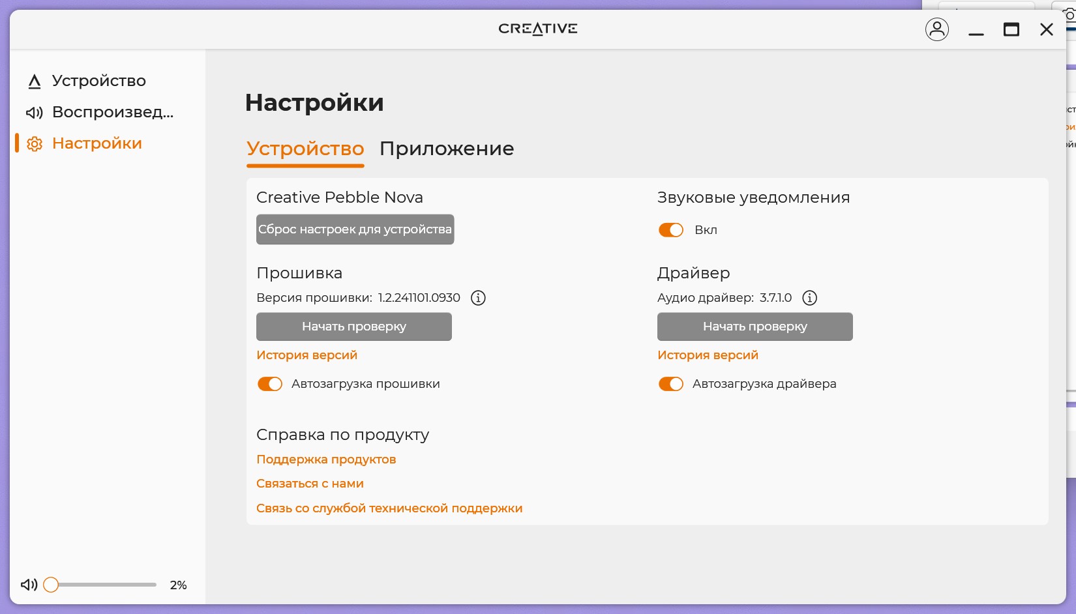This screenshot has width=1076, height=614.
Task: Close the Creative app window
Action: click(x=1047, y=29)
